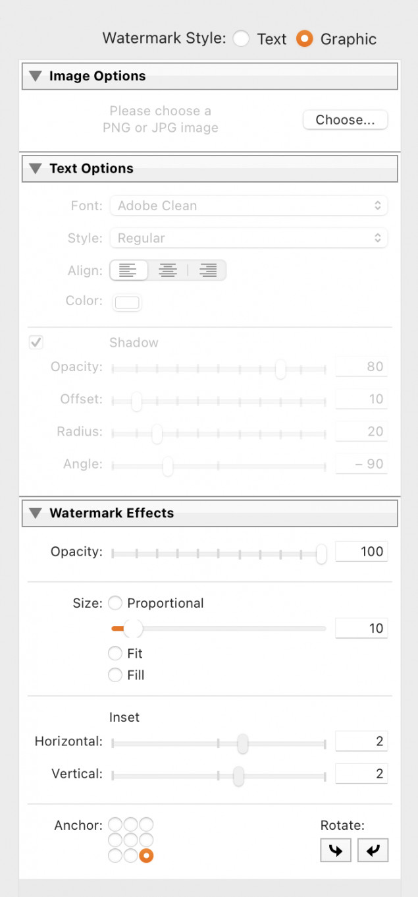The image size is (418, 897).
Task: Collapse the Image Options section
Action: [36, 76]
